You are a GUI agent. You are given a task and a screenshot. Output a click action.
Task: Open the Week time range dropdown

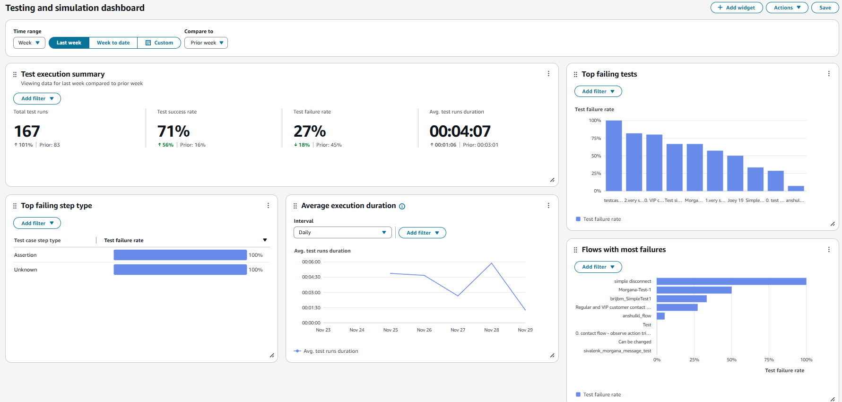[x=29, y=43]
